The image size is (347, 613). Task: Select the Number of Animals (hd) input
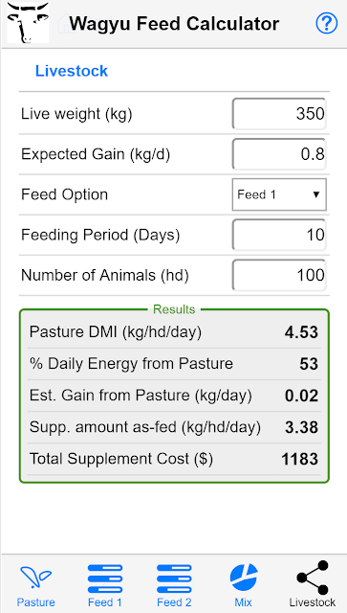pos(279,275)
